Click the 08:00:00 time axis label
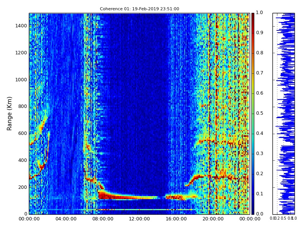304x228 pixels. pyautogui.click(x=103, y=219)
